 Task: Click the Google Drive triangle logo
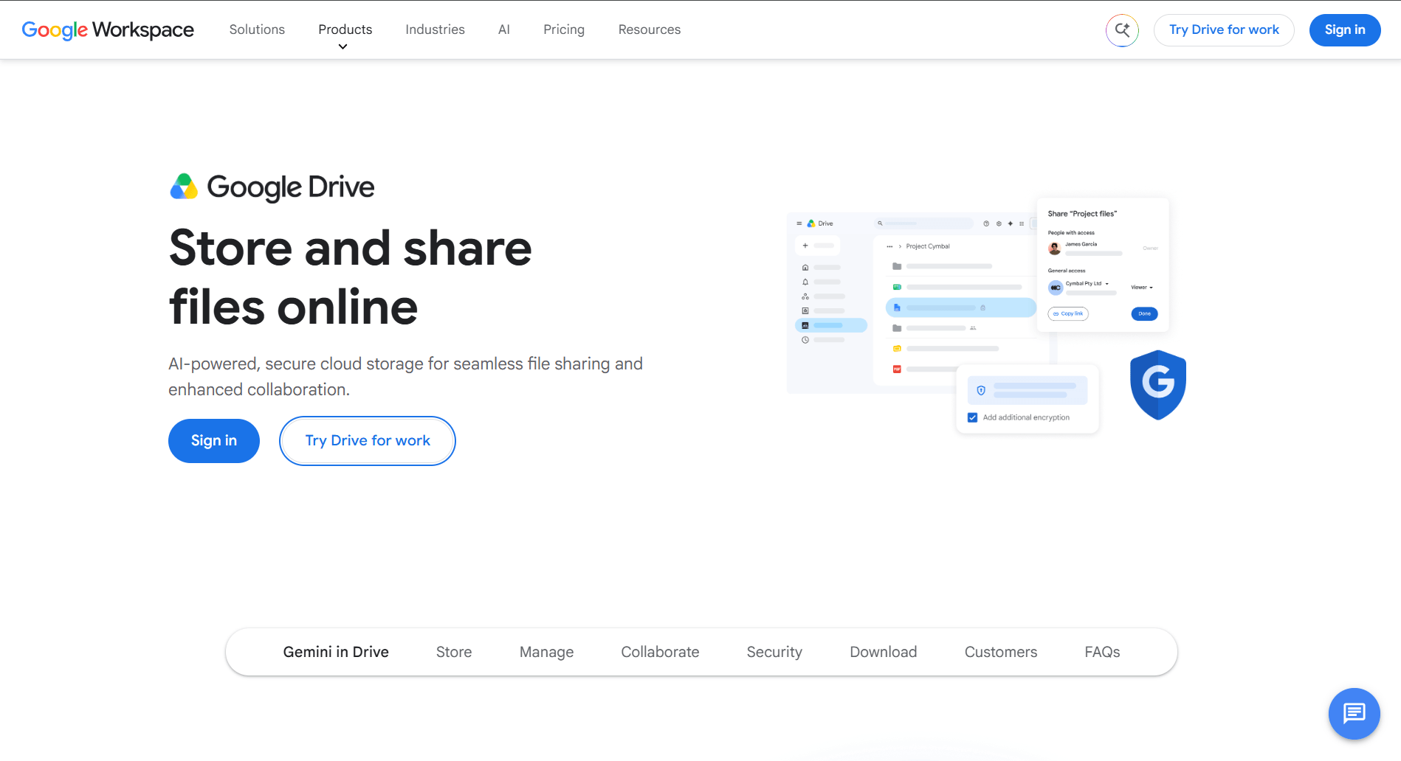click(184, 187)
